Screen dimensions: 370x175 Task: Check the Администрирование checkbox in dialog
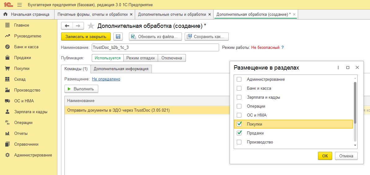click(239, 79)
